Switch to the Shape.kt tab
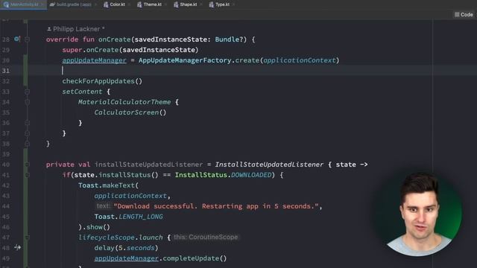477x268 pixels. [186, 4]
